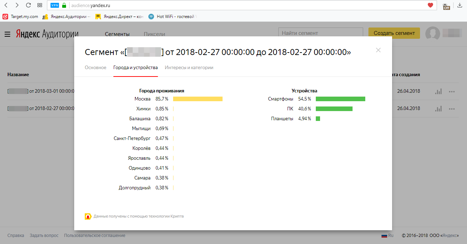
Task: Switch to the Интересы и категории tab
Action: [189, 67]
